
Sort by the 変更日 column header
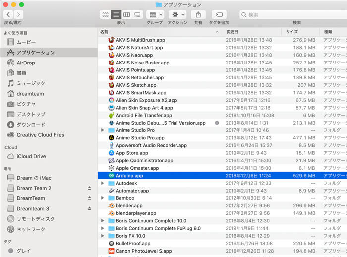[x=252, y=32]
